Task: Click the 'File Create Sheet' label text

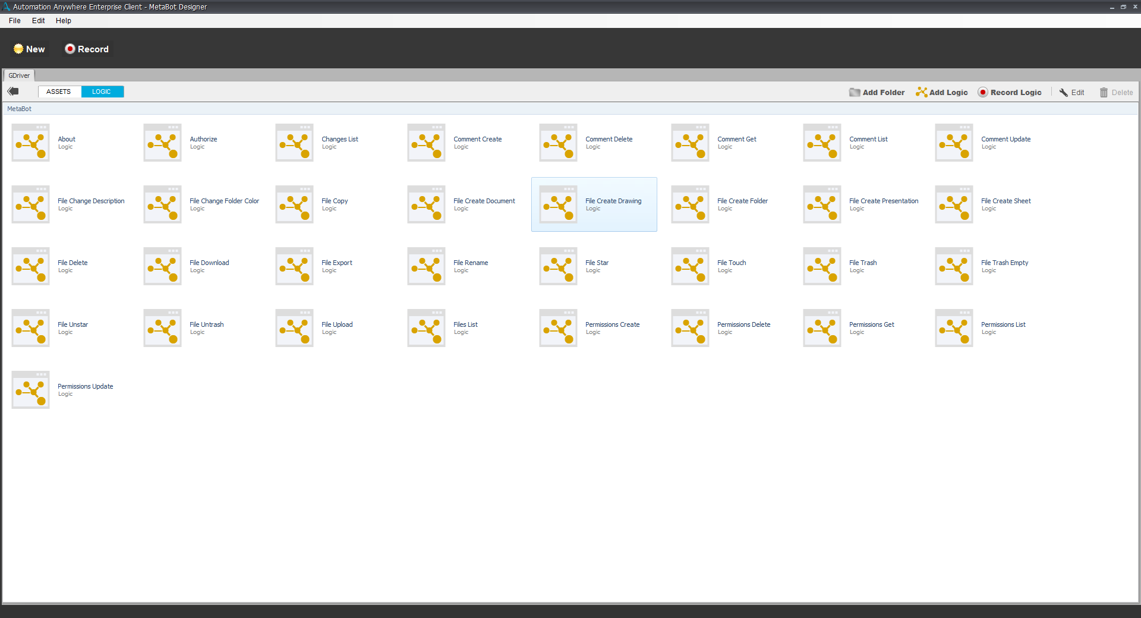Action: click(x=1006, y=201)
